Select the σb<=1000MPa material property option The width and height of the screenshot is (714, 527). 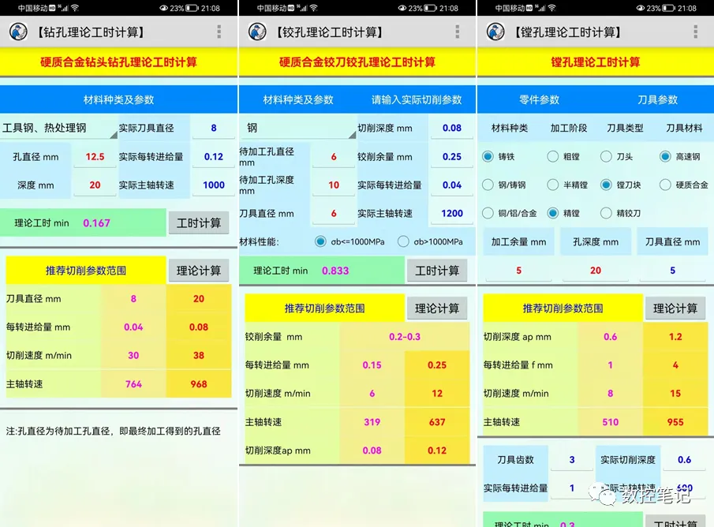320,241
